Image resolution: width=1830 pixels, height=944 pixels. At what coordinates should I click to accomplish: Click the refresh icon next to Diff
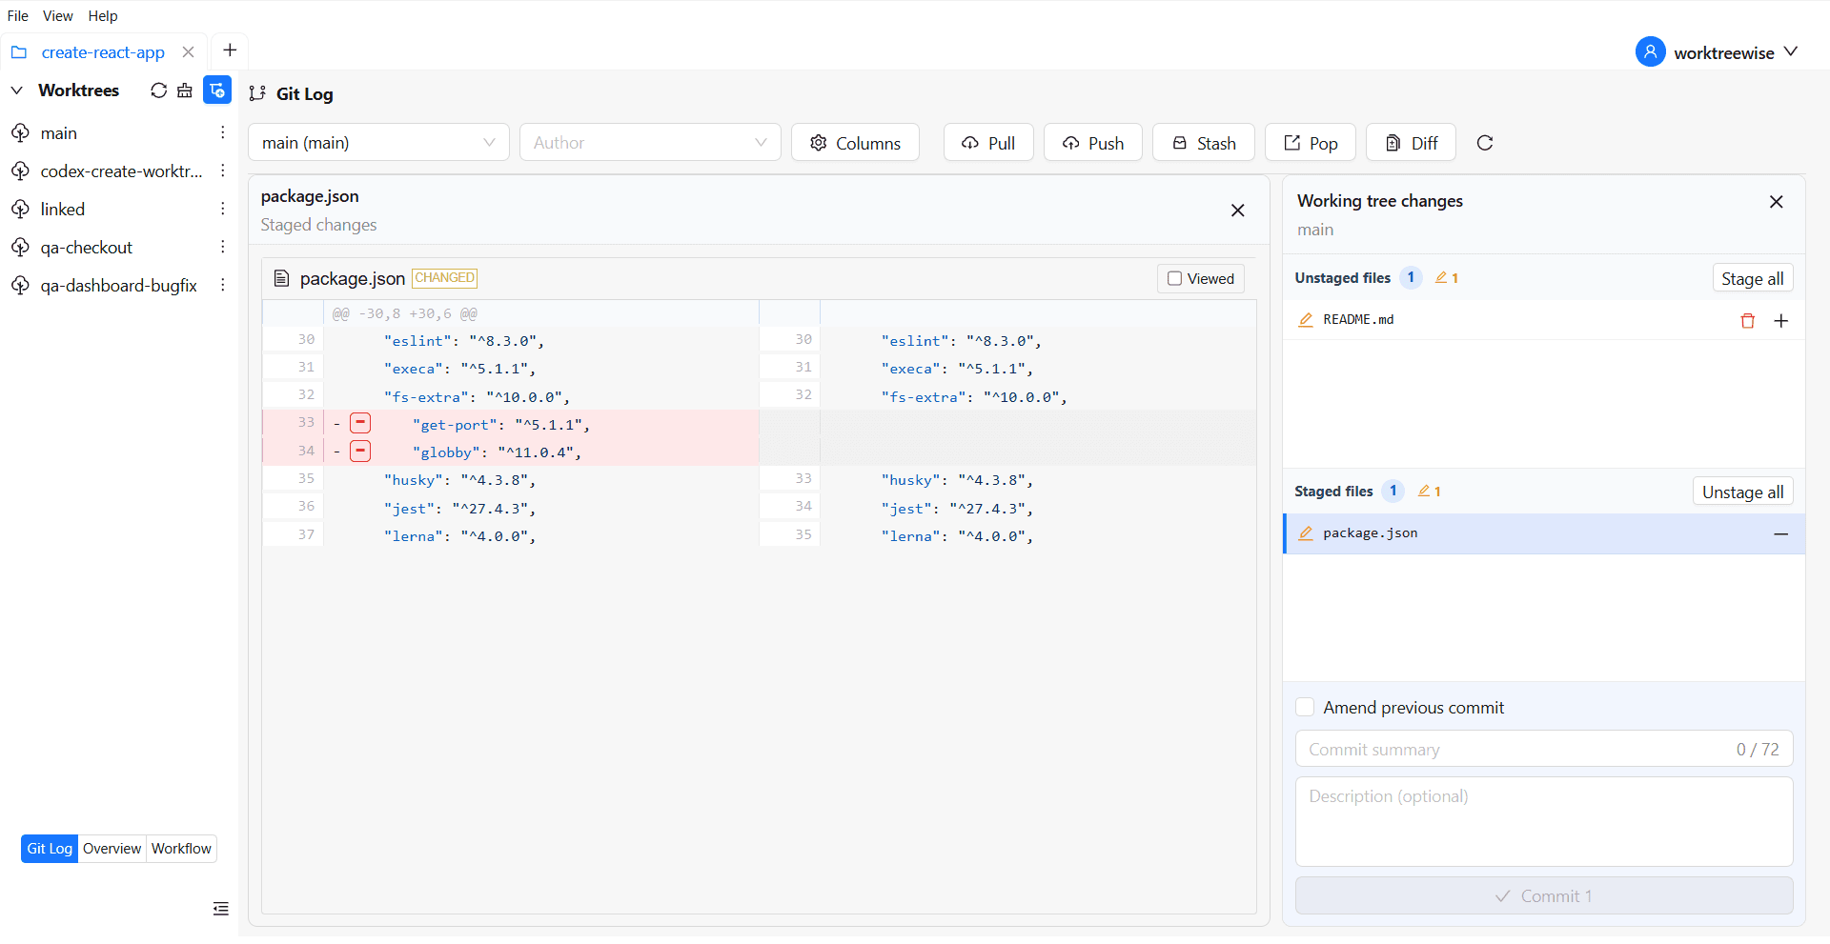[1485, 143]
